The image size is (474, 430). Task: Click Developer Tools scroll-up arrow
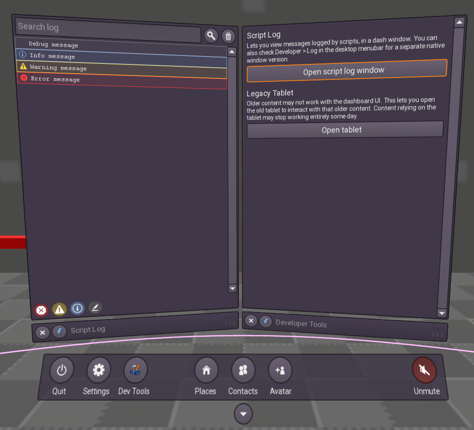point(459,22)
